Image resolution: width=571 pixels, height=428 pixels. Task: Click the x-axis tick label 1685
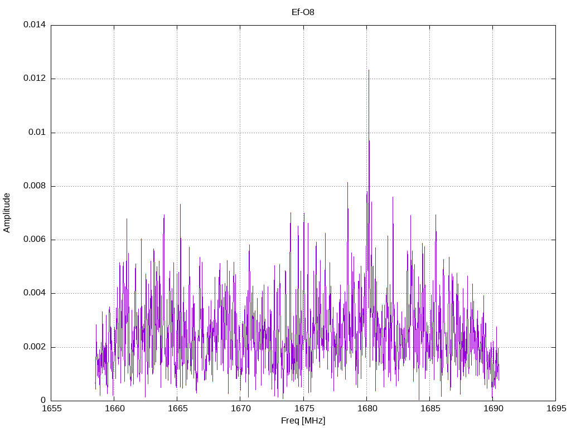point(430,408)
